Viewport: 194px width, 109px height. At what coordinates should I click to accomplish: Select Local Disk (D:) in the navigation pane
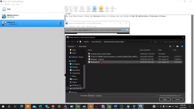pyautogui.click(x=76, y=88)
